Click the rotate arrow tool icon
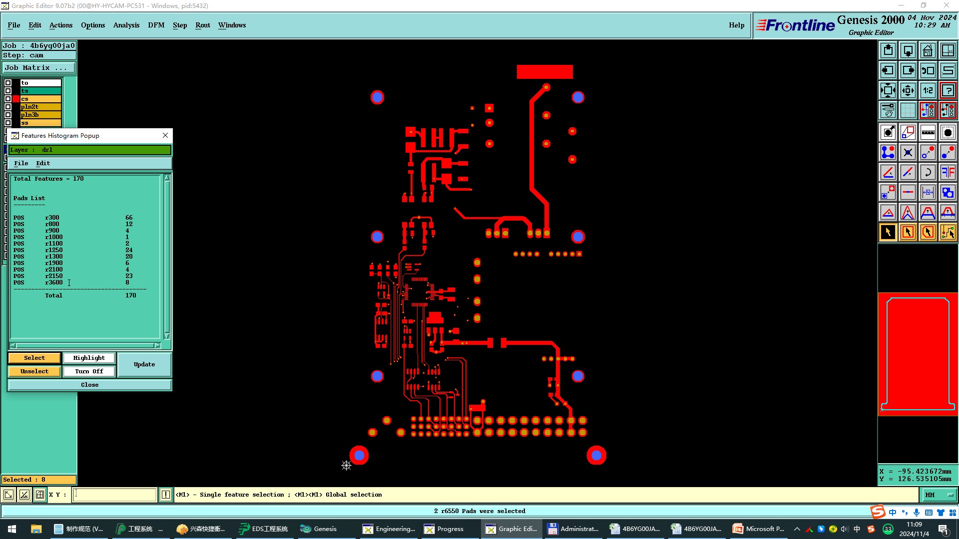The height and width of the screenshot is (539, 959). [x=928, y=172]
